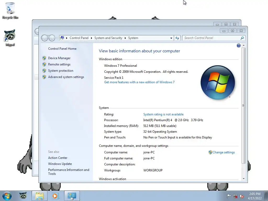Click the Intel(R) Pentium(R) 4 processor value

click(x=173, y=120)
